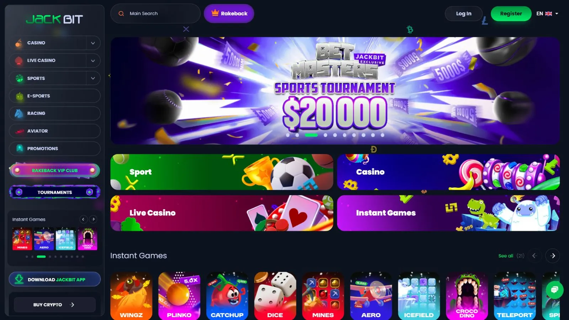
Task: Click the green Register button
Action: coord(511,14)
